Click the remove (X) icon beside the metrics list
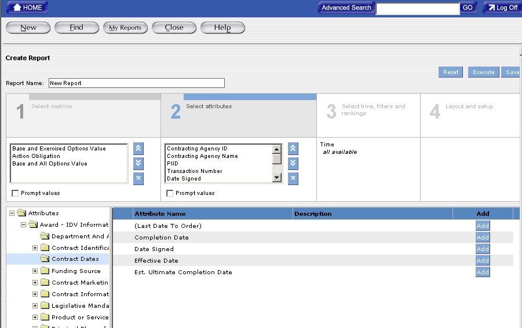The width and height of the screenshot is (522, 328). point(138,178)
